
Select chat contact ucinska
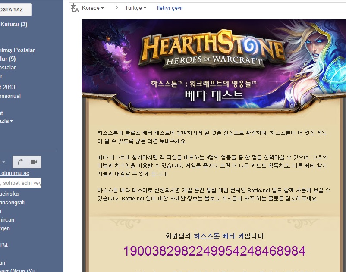[x=9, y=194]
